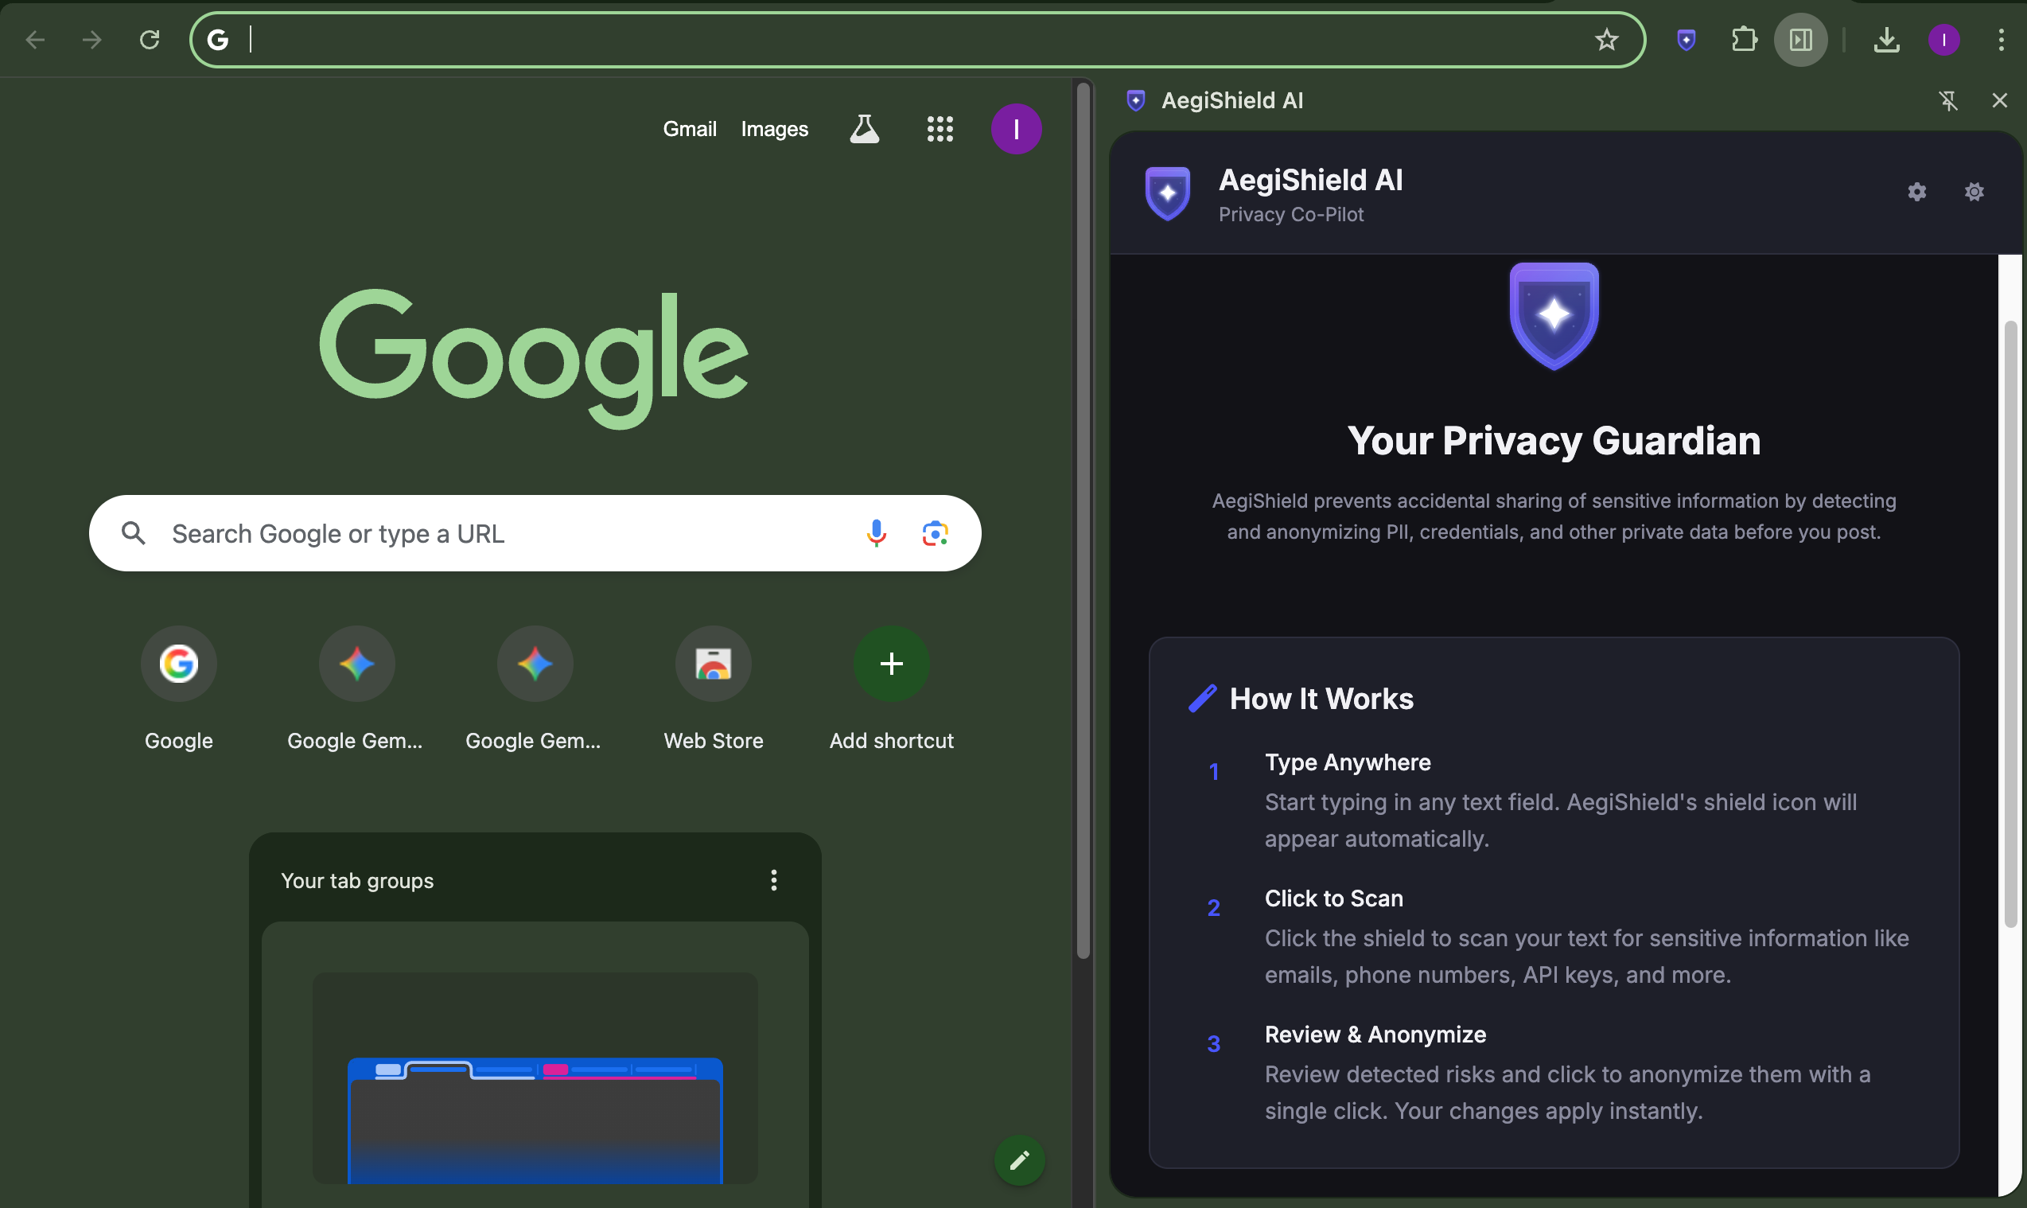Open Search Labs flask icon

(x=864, y=129)
